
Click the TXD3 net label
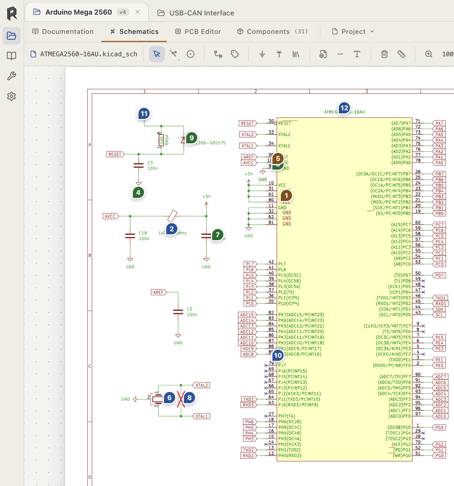[249, 399]
